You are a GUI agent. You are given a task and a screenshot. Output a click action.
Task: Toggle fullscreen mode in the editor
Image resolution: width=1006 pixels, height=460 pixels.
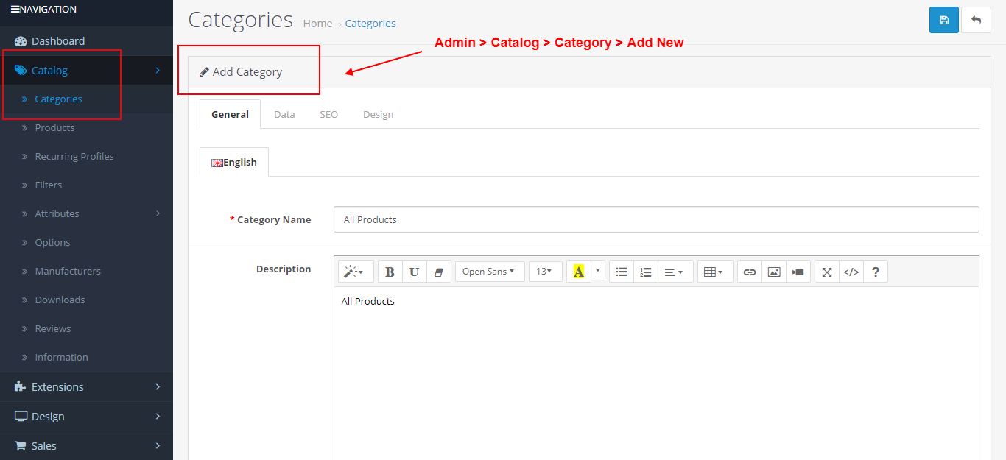tap(827, 272)
